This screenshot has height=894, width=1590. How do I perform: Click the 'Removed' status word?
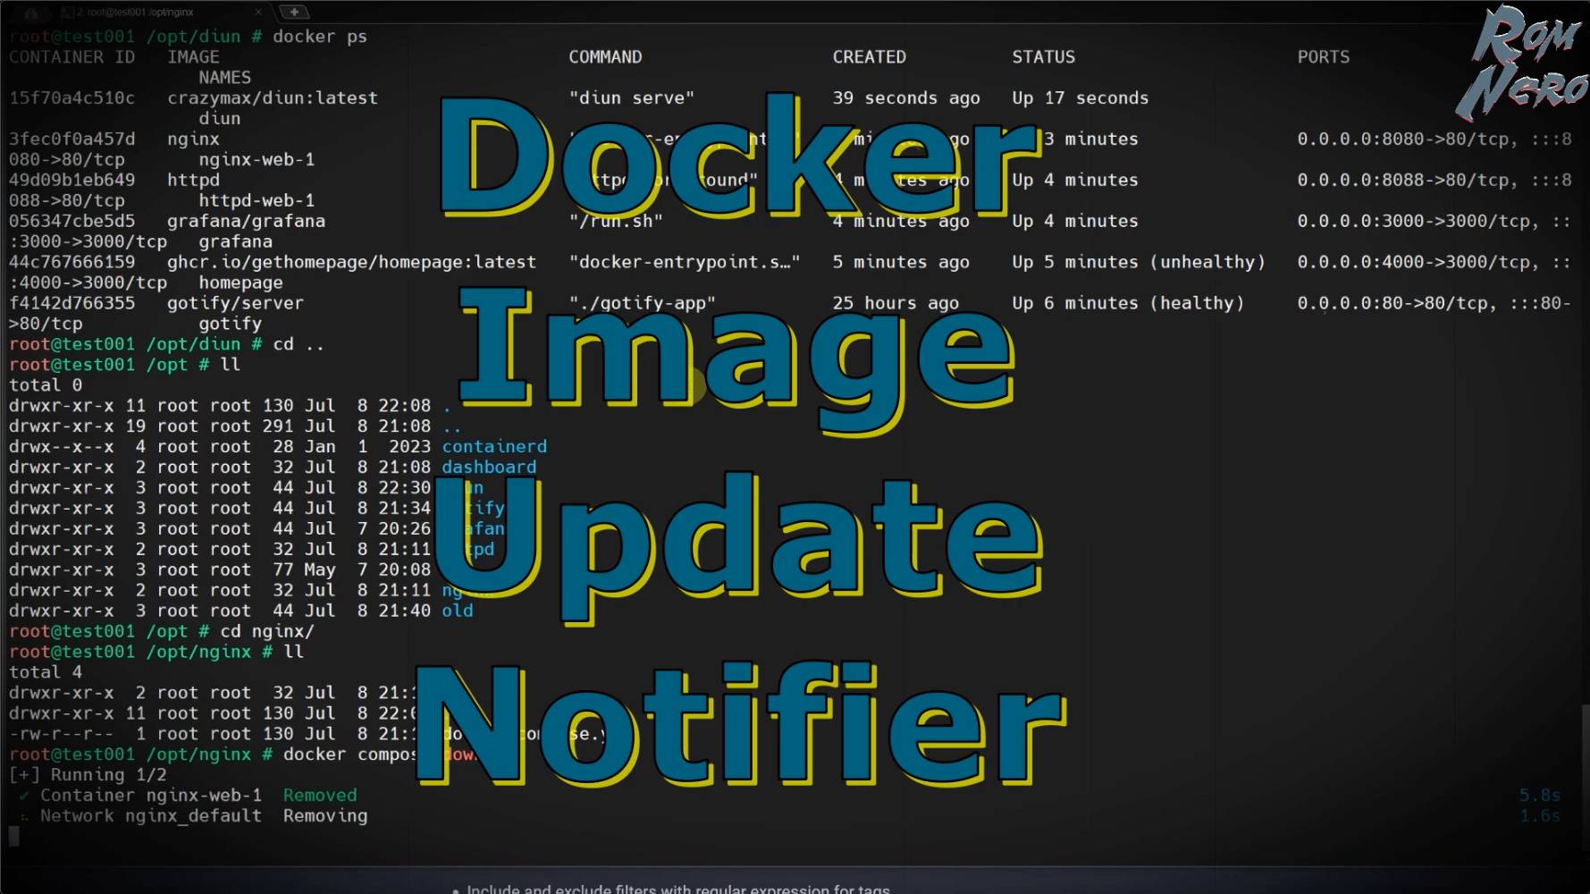coord(320,796)
